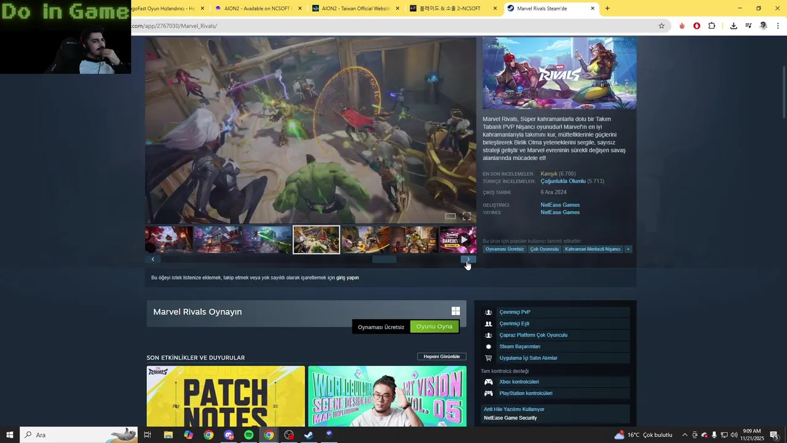
Task: Click the thumbnail strip slider handle
Action: 384,259
